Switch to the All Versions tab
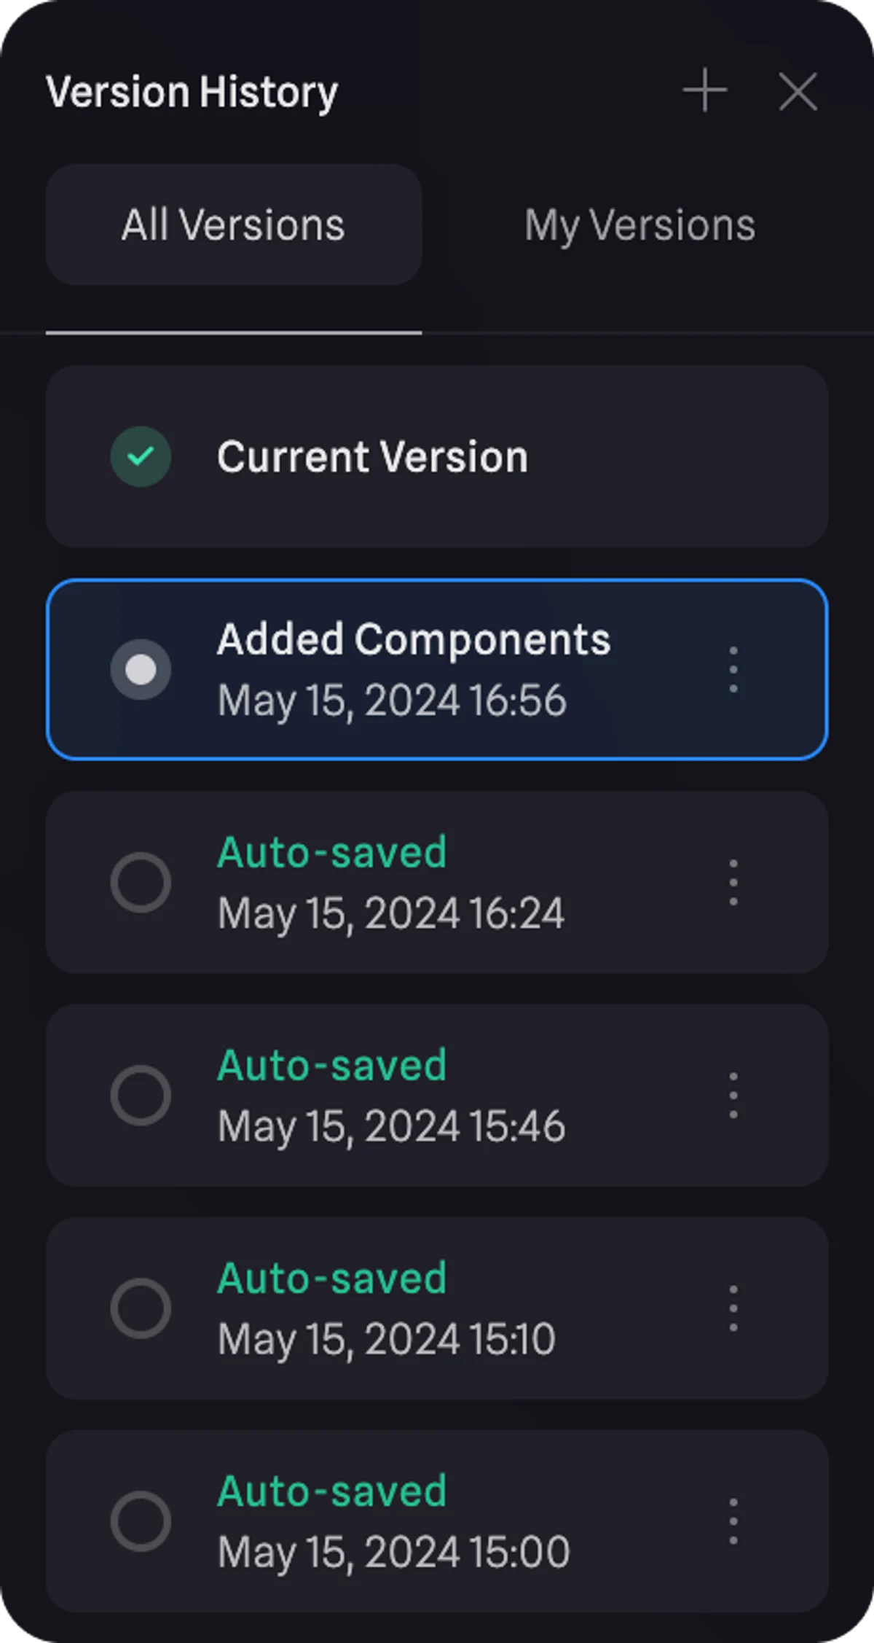The width and height of the screenshot is (874, 1643). [233, 225]
